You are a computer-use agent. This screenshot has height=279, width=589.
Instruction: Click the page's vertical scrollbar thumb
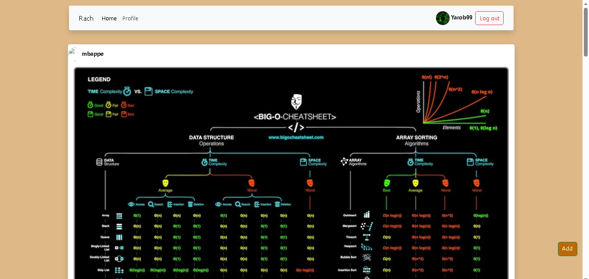point(586,32)
